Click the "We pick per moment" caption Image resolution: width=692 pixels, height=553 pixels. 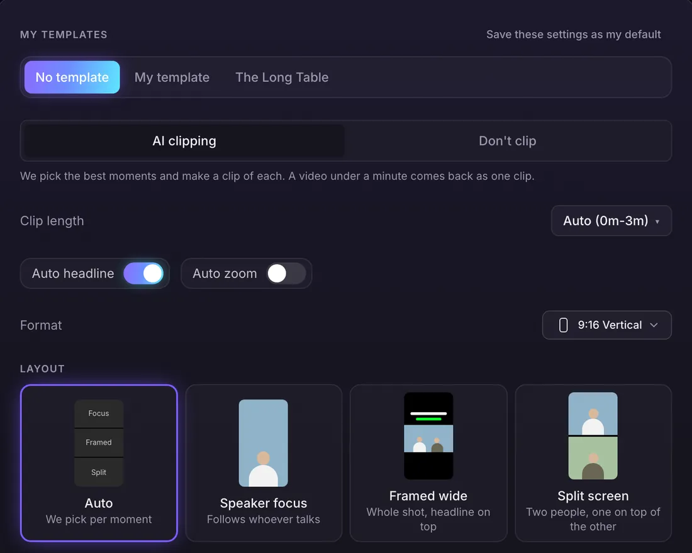pyautogui.click(x=99, y=520)
